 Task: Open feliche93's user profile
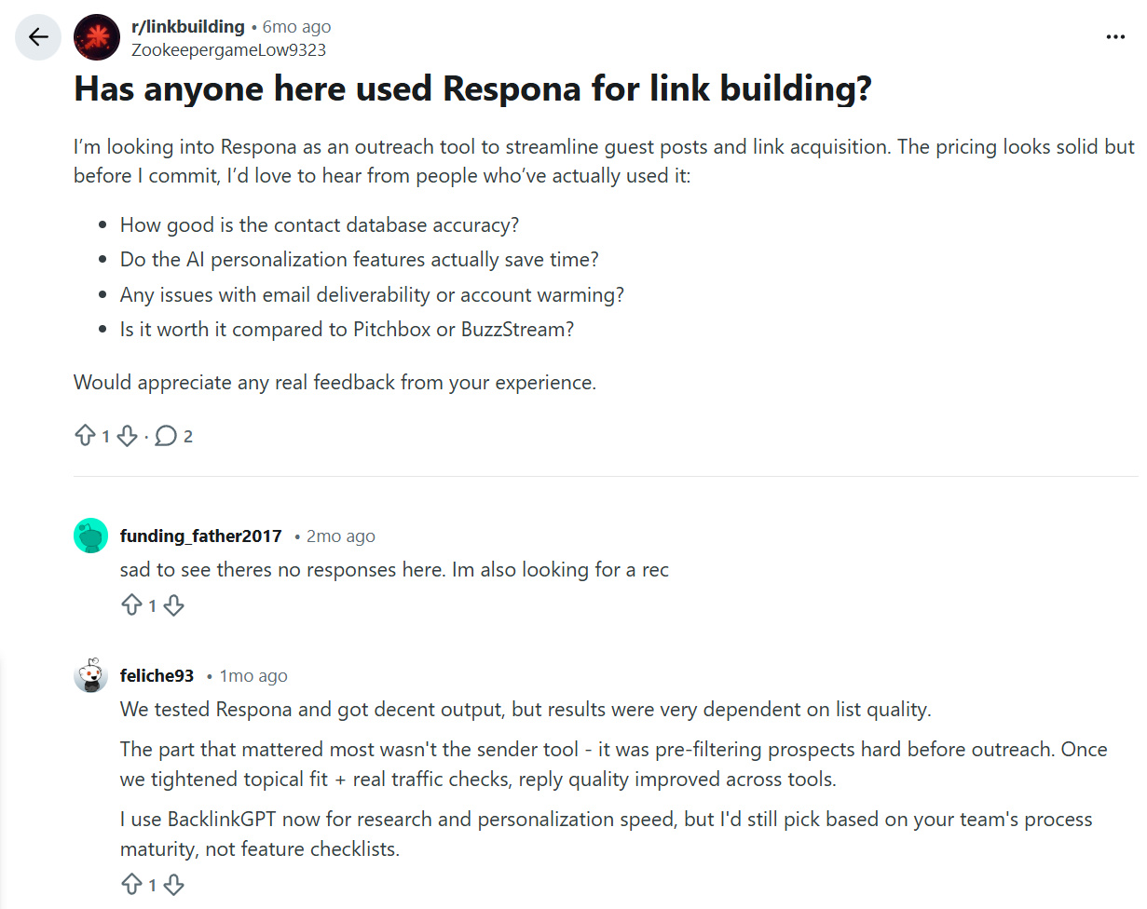tap(157, 675)
